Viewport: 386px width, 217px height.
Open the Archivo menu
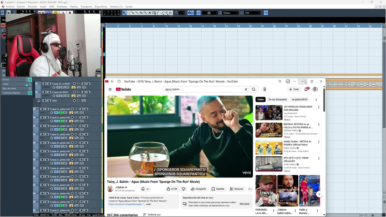(x=10, y=7)
